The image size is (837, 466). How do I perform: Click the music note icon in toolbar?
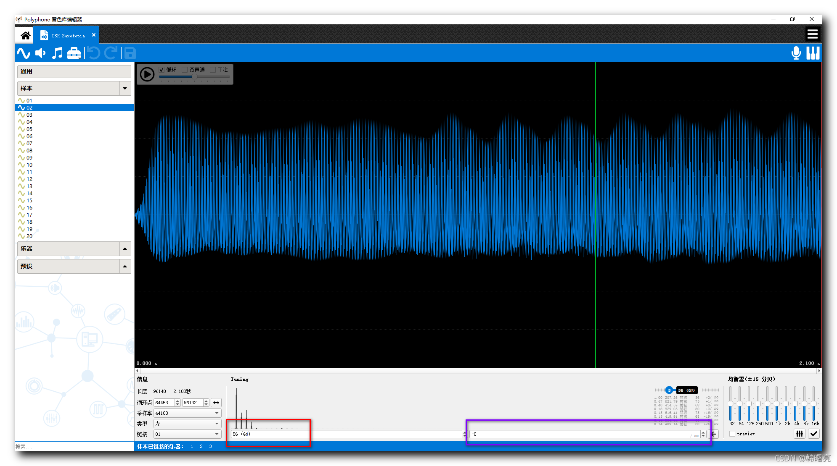[57, 53]
